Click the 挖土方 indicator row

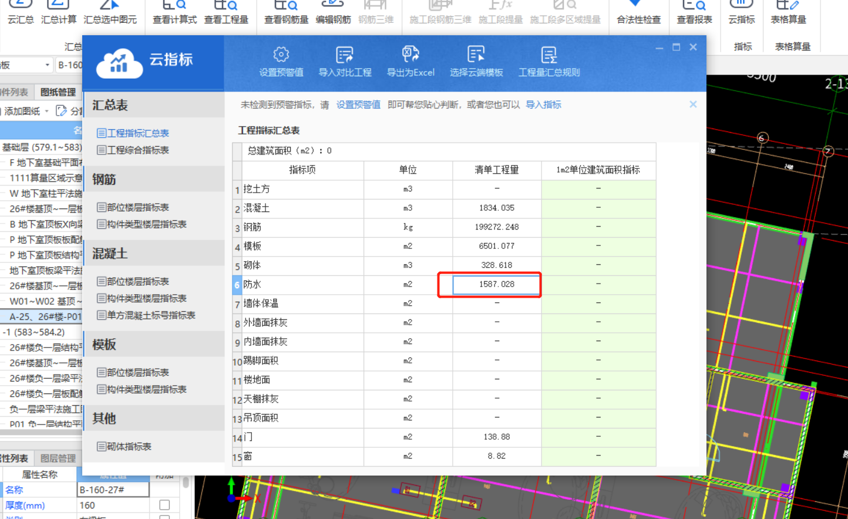point(444,189)
